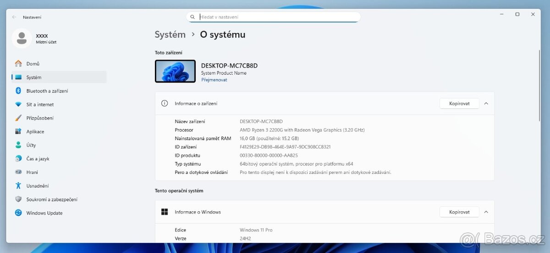This screenshot has height=253, width=550.
Task: Click the Název zařízení label
Action: click(x=190, y=121)
